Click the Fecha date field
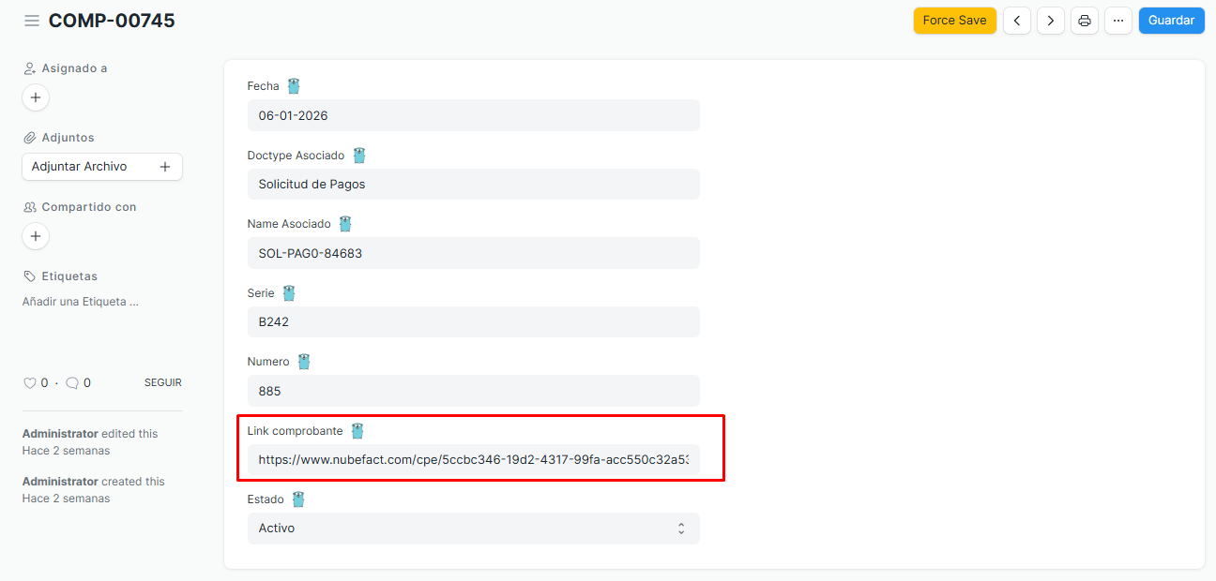 [473, 115]
